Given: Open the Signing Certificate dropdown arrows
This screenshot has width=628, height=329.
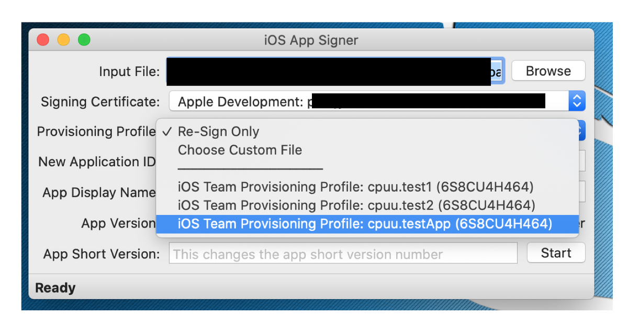Looking at the screenshot, I should (577, 101).
